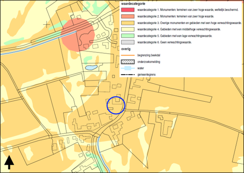The image size is (244, 173).
Task: Click the green waardecategorie 5 legend swatch
Action: 128,36
